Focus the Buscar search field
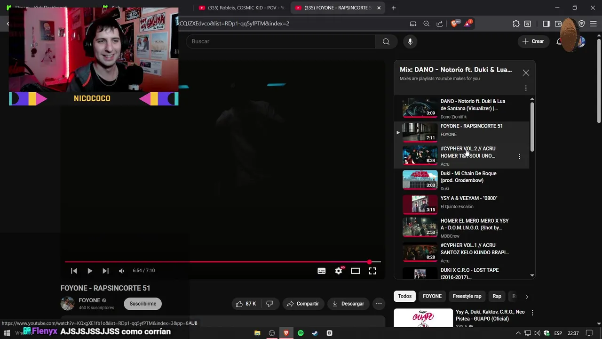The image size is (602, 339). click(x=281, y=41)
